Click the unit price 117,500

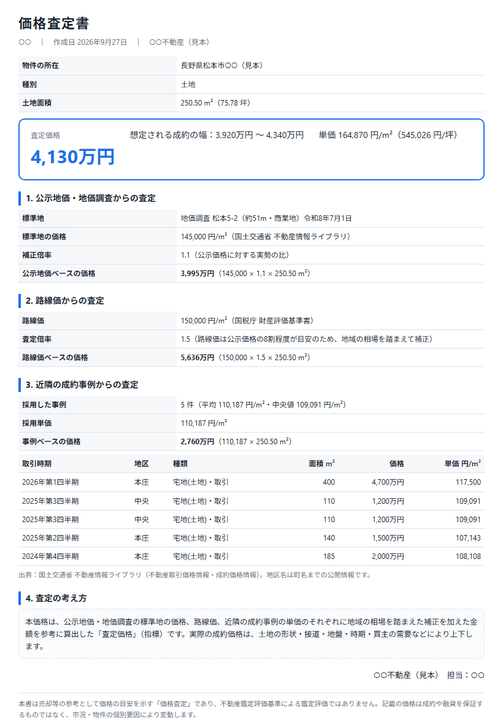(x=469, y=482)
